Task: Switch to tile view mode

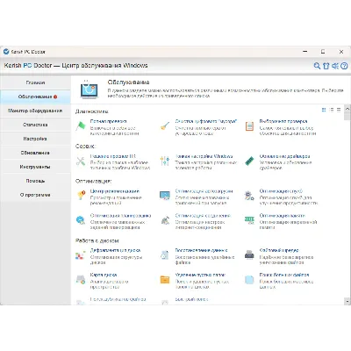Action: (324, 110)
